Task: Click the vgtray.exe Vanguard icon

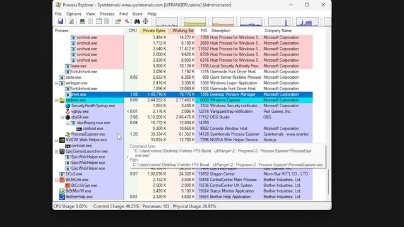Action: 68,112
